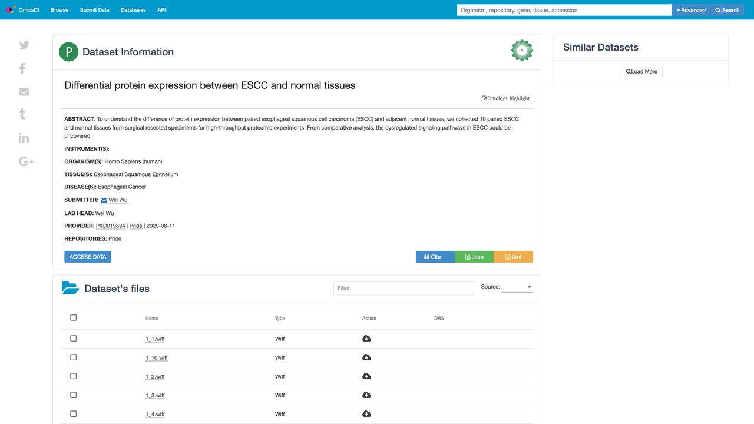Image resolution: width=754 pixels, height=424 pixels.
Task: Check the box for 1_2.wiff
Action: [74, 376]
